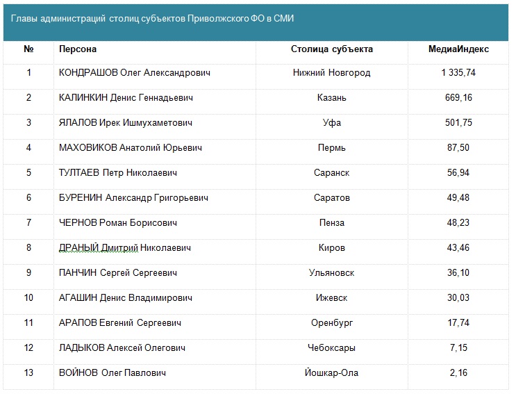Select the Нижний Новгород cell
This screenshot has height=394, width=516.
coord(331,73)
